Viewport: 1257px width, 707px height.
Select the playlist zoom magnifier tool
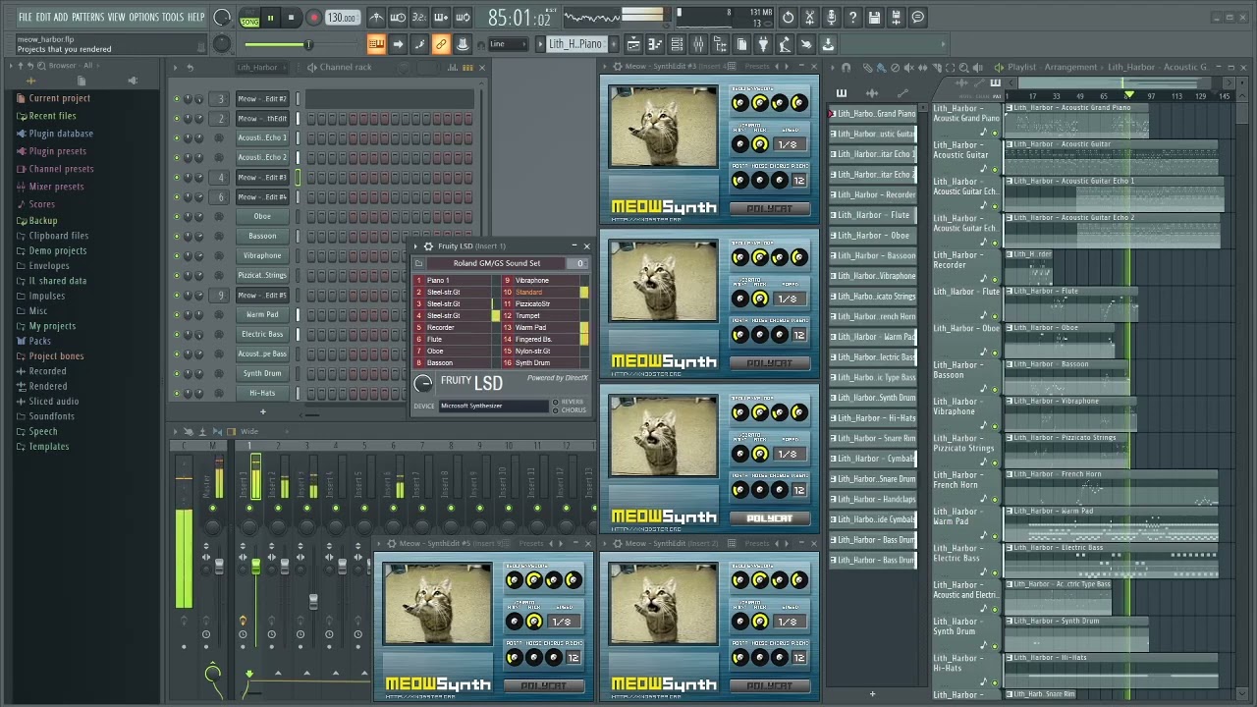(x=964, y=68)
